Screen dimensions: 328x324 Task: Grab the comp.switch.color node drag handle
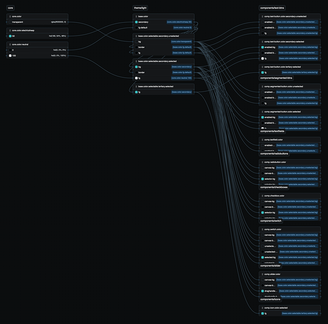coord(262,229)
